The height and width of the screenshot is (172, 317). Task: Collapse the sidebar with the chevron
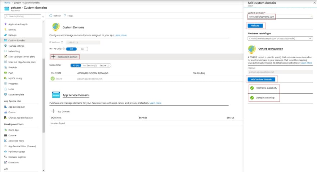[43, 17]
